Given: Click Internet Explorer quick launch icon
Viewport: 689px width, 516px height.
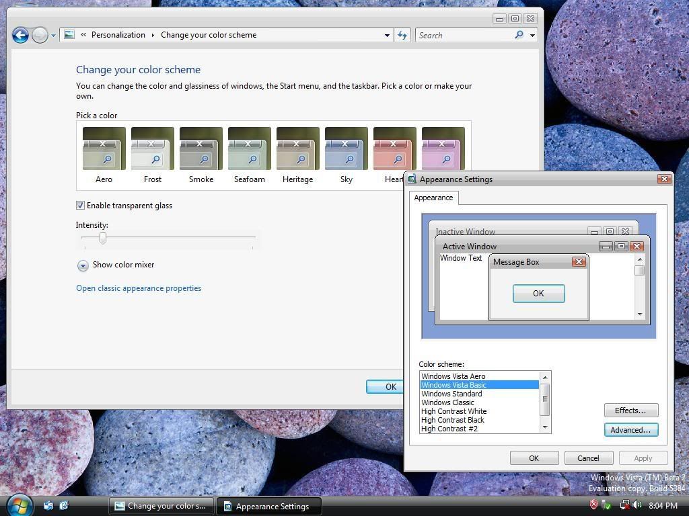Looking at the screenshot, I should click(x=65, y=505).
